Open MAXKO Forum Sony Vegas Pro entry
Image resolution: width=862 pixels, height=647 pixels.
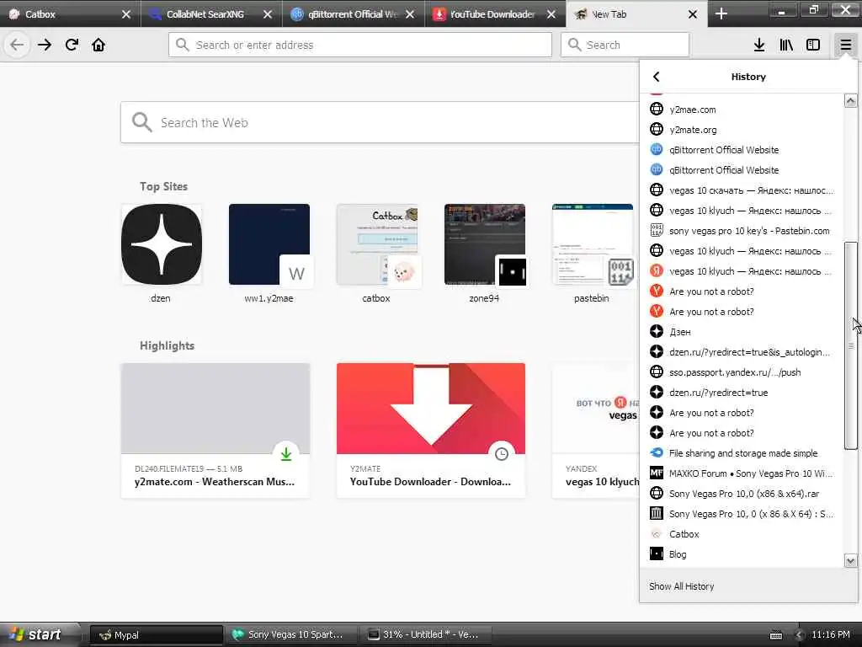click(742, 473)
